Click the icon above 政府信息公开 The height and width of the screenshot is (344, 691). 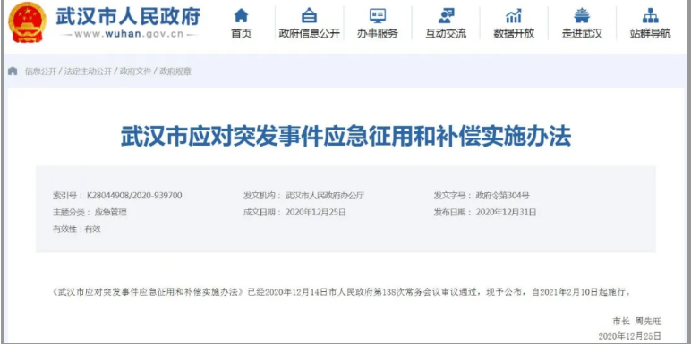[309, 16]
